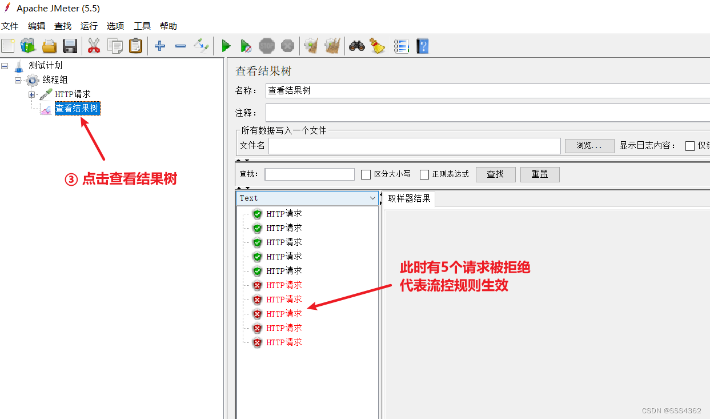Click the 查看结果树 listener icon
710x419 pixels.
pyautogui.click(x=46, y=109)
